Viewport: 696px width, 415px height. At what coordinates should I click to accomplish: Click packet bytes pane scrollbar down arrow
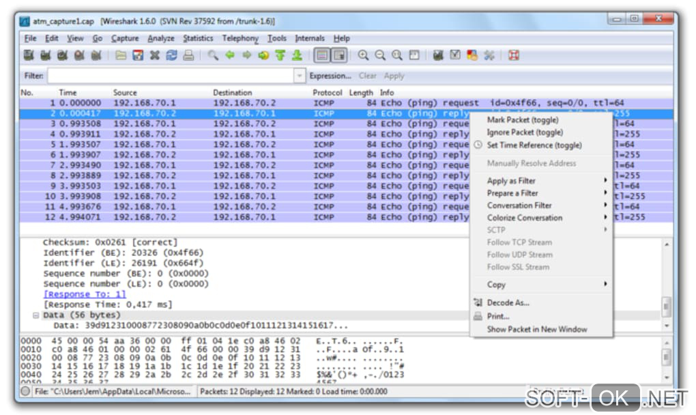tap(666, 377)
